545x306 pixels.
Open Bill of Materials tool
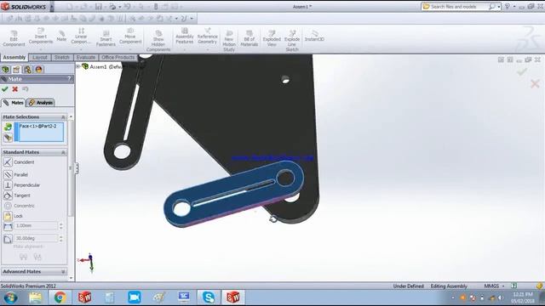pos(250,37)
